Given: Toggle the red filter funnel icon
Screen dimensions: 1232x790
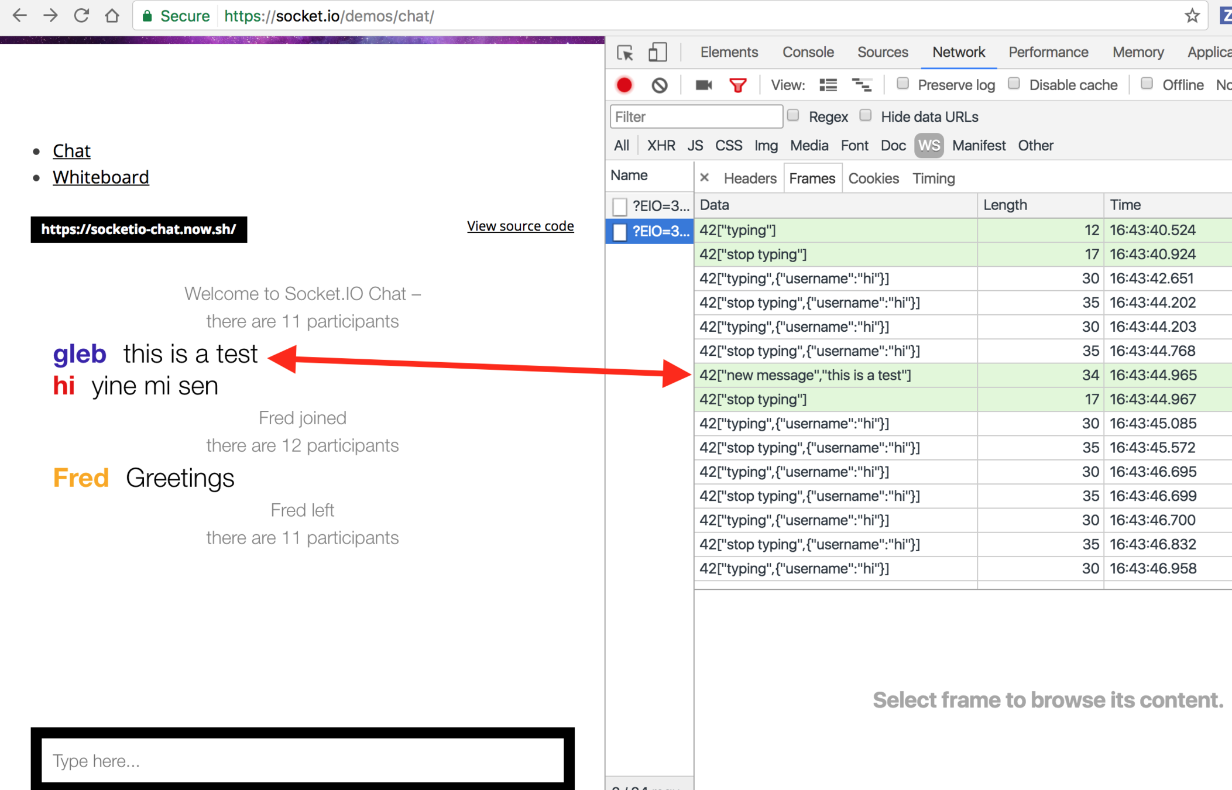Looking at the screenshot, I should [x=737, y=85].
